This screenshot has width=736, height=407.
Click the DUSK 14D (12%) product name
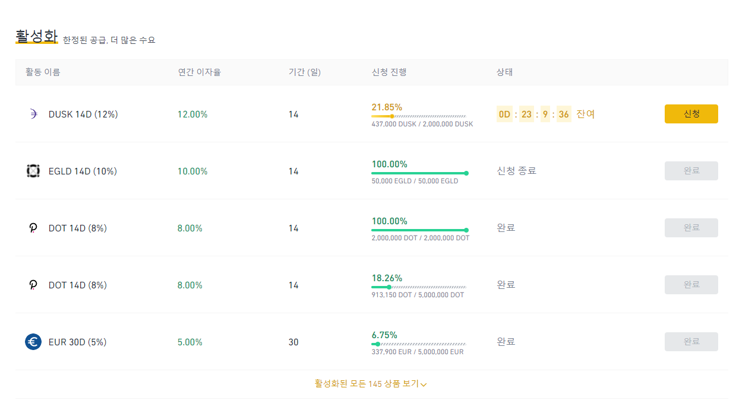point(83,115)
